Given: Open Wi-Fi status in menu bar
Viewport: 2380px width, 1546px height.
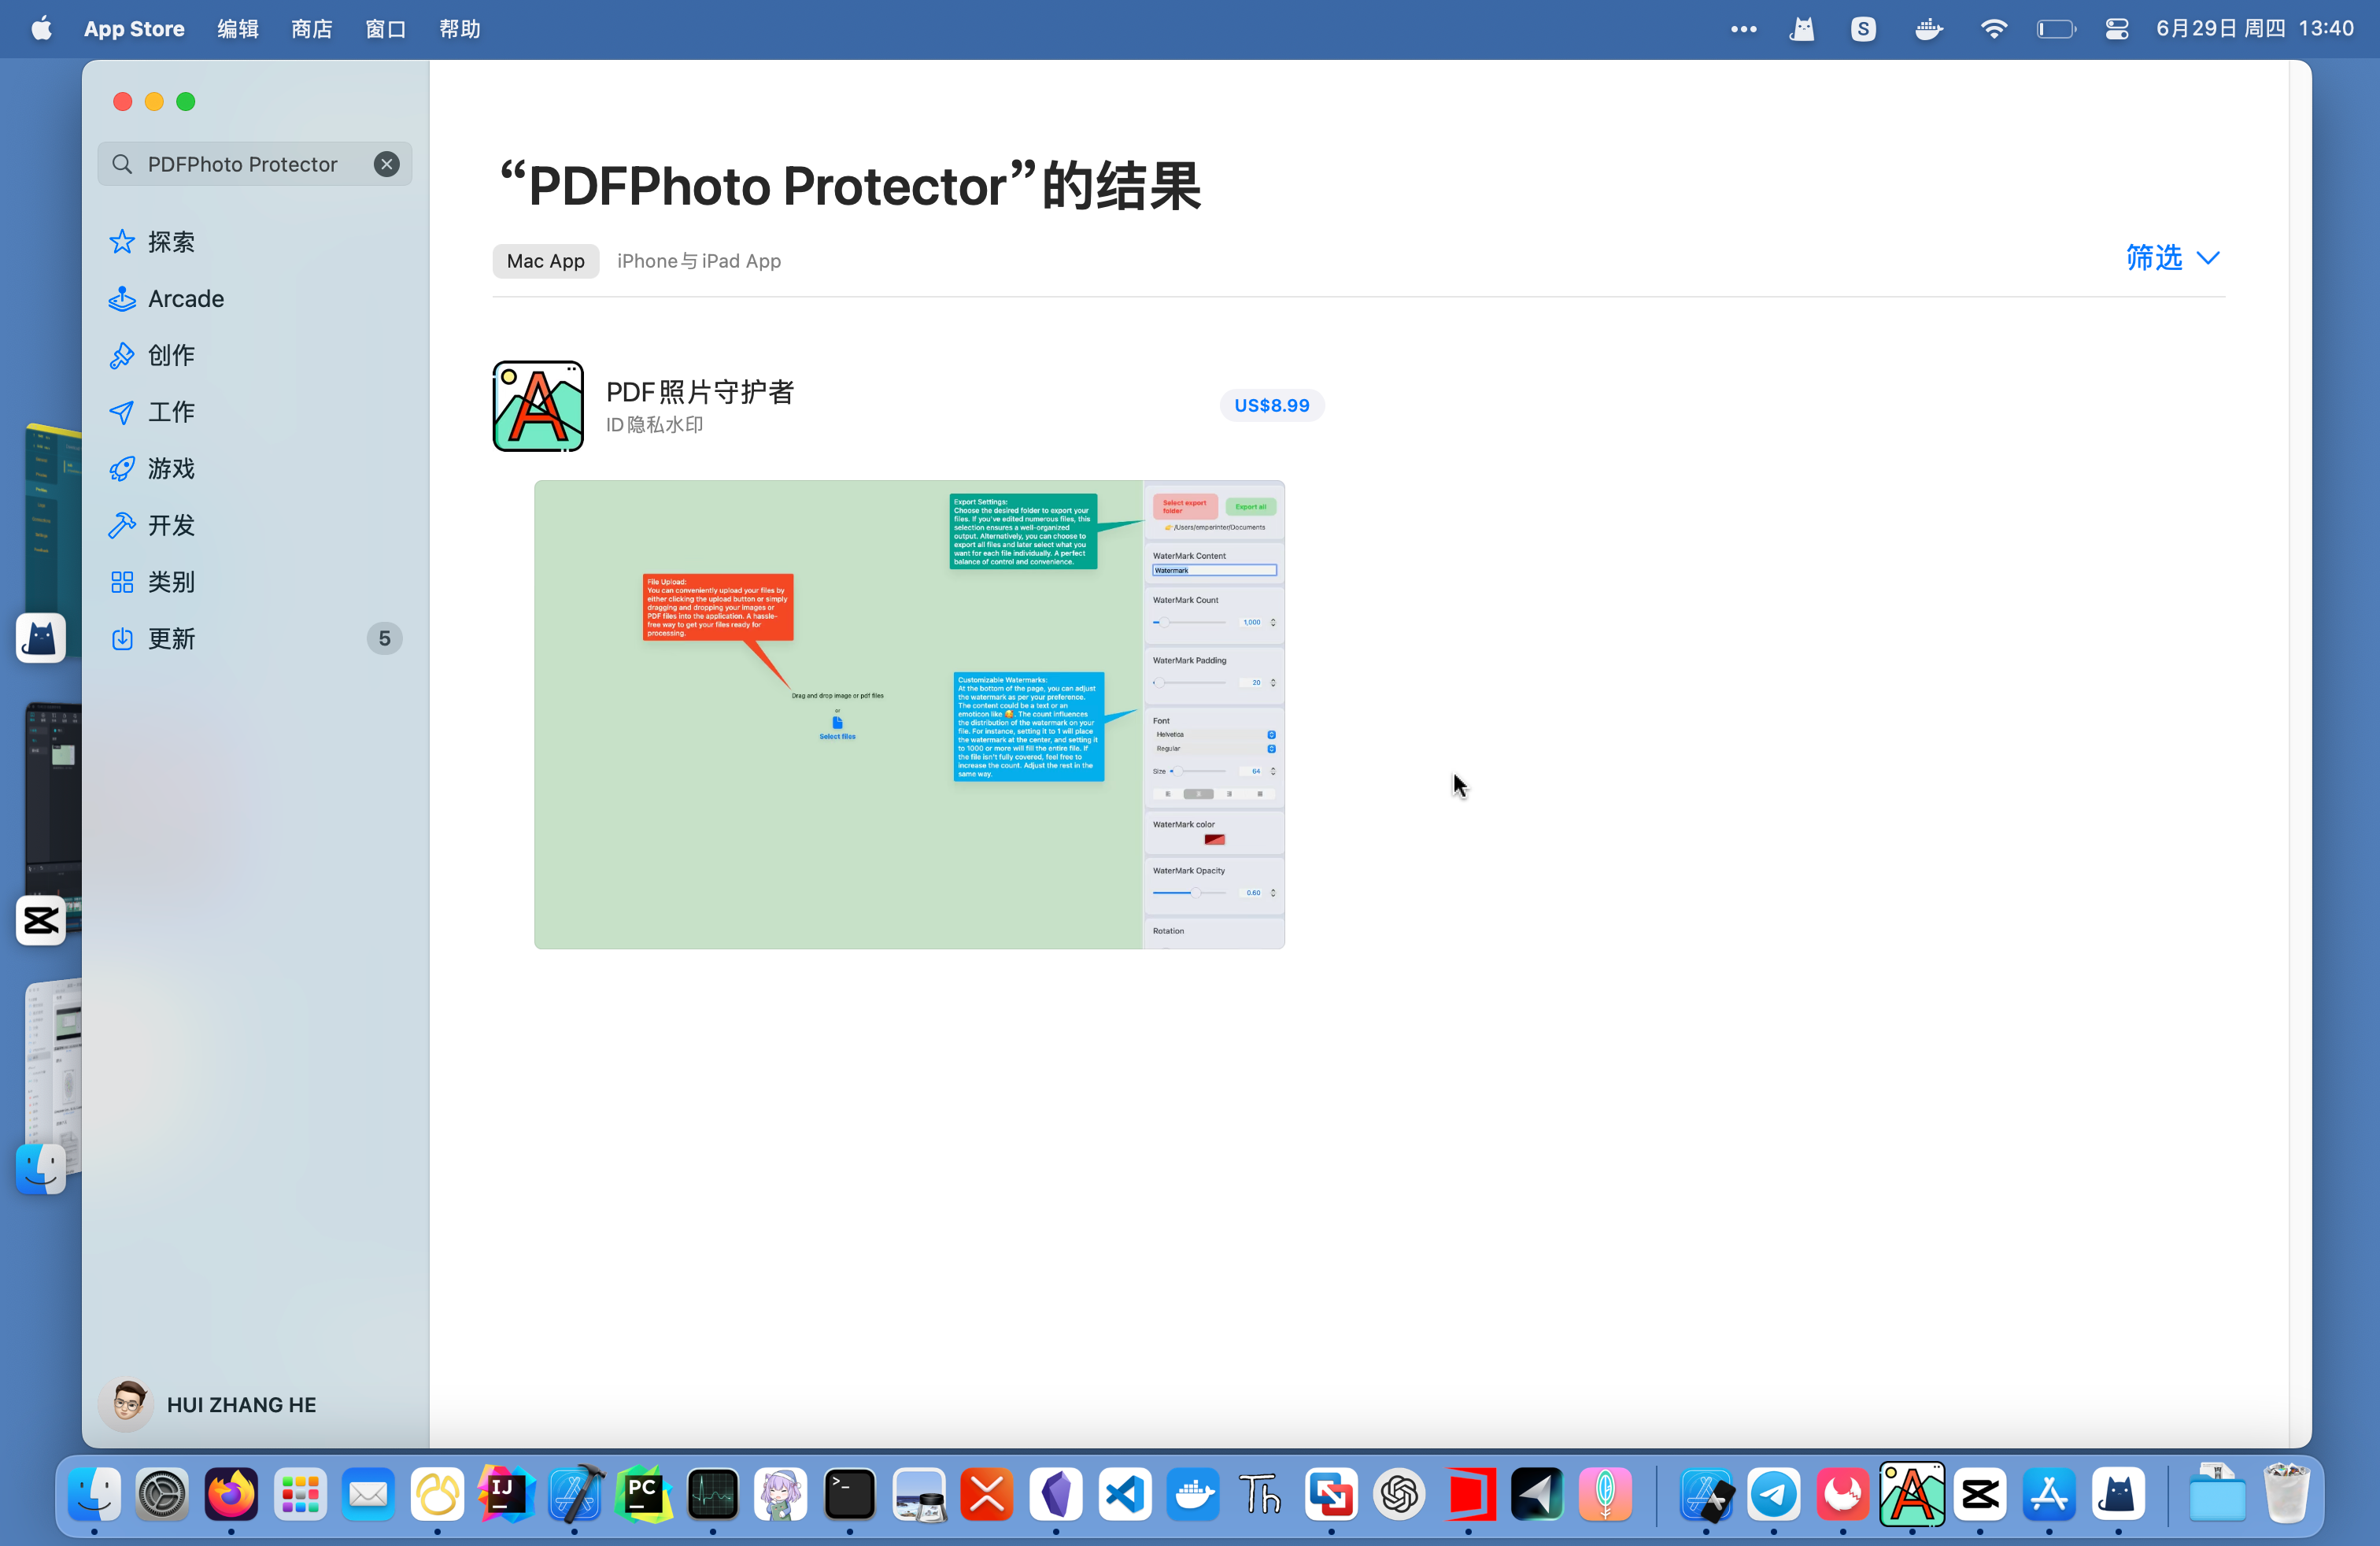Looking at the screenshot, I should click(x=1993, y=29).
